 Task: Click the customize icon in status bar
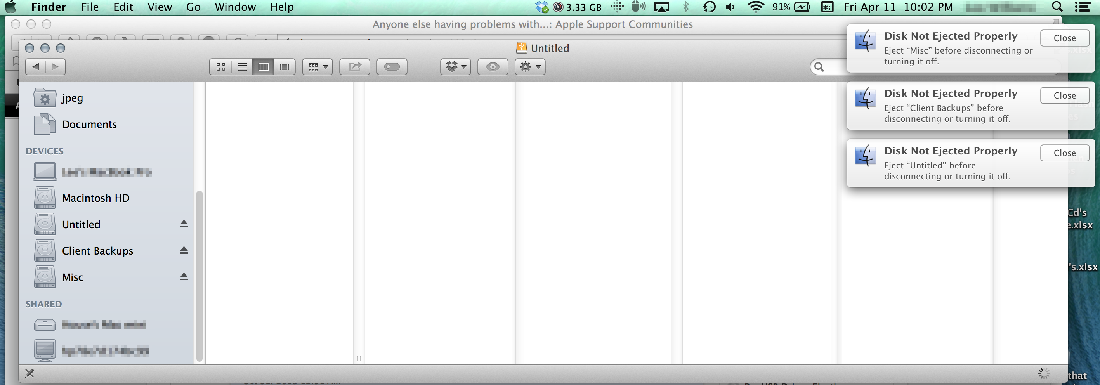point(29,373)
